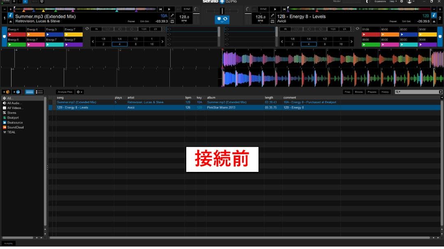The image size is (444, 249).
Task: Toggle key lock icon on deck 2
Action: [x=434, y=14]
